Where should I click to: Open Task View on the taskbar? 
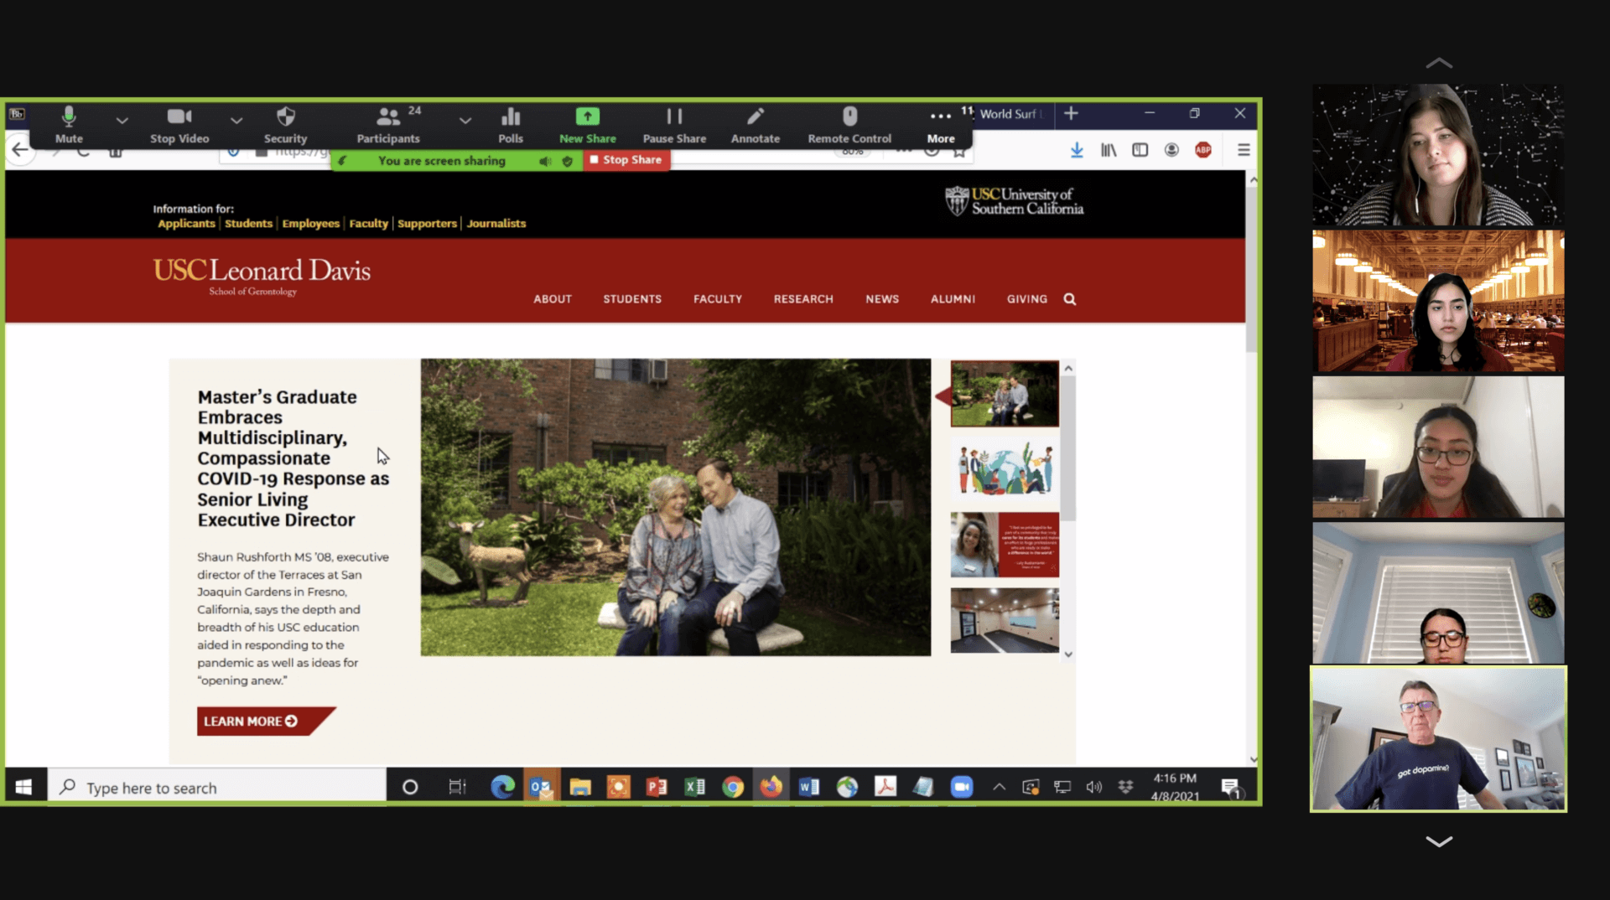[x=457, y=787]
